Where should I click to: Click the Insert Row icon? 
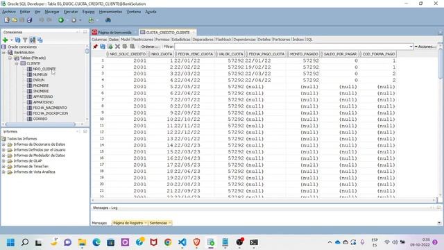click(110, 47)
